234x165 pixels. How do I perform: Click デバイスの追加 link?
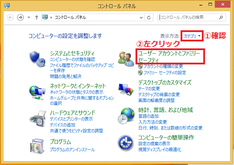(x=63, y=125)
